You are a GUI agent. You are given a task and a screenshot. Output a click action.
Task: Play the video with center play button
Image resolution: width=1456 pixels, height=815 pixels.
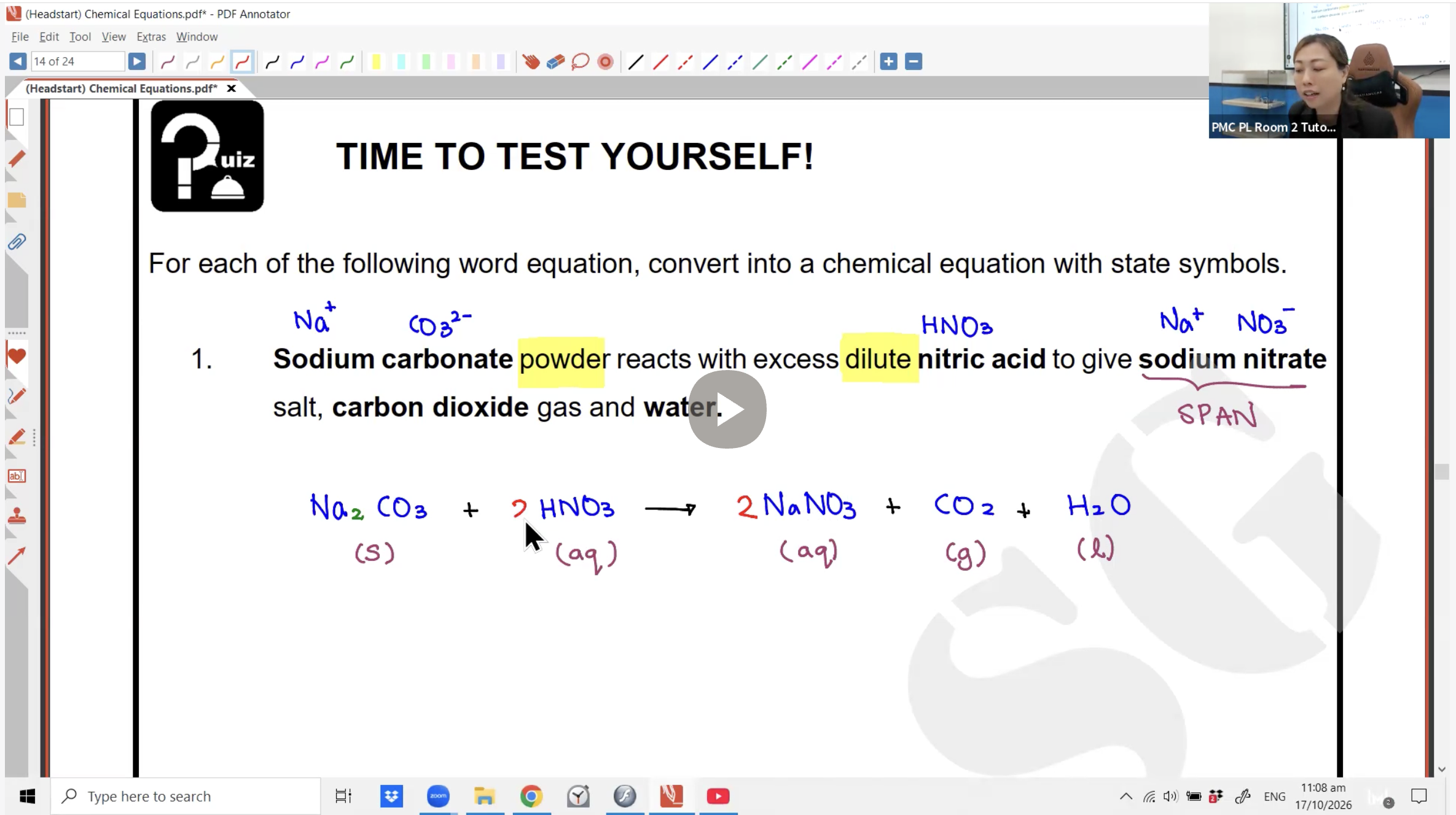coord(727,409)
